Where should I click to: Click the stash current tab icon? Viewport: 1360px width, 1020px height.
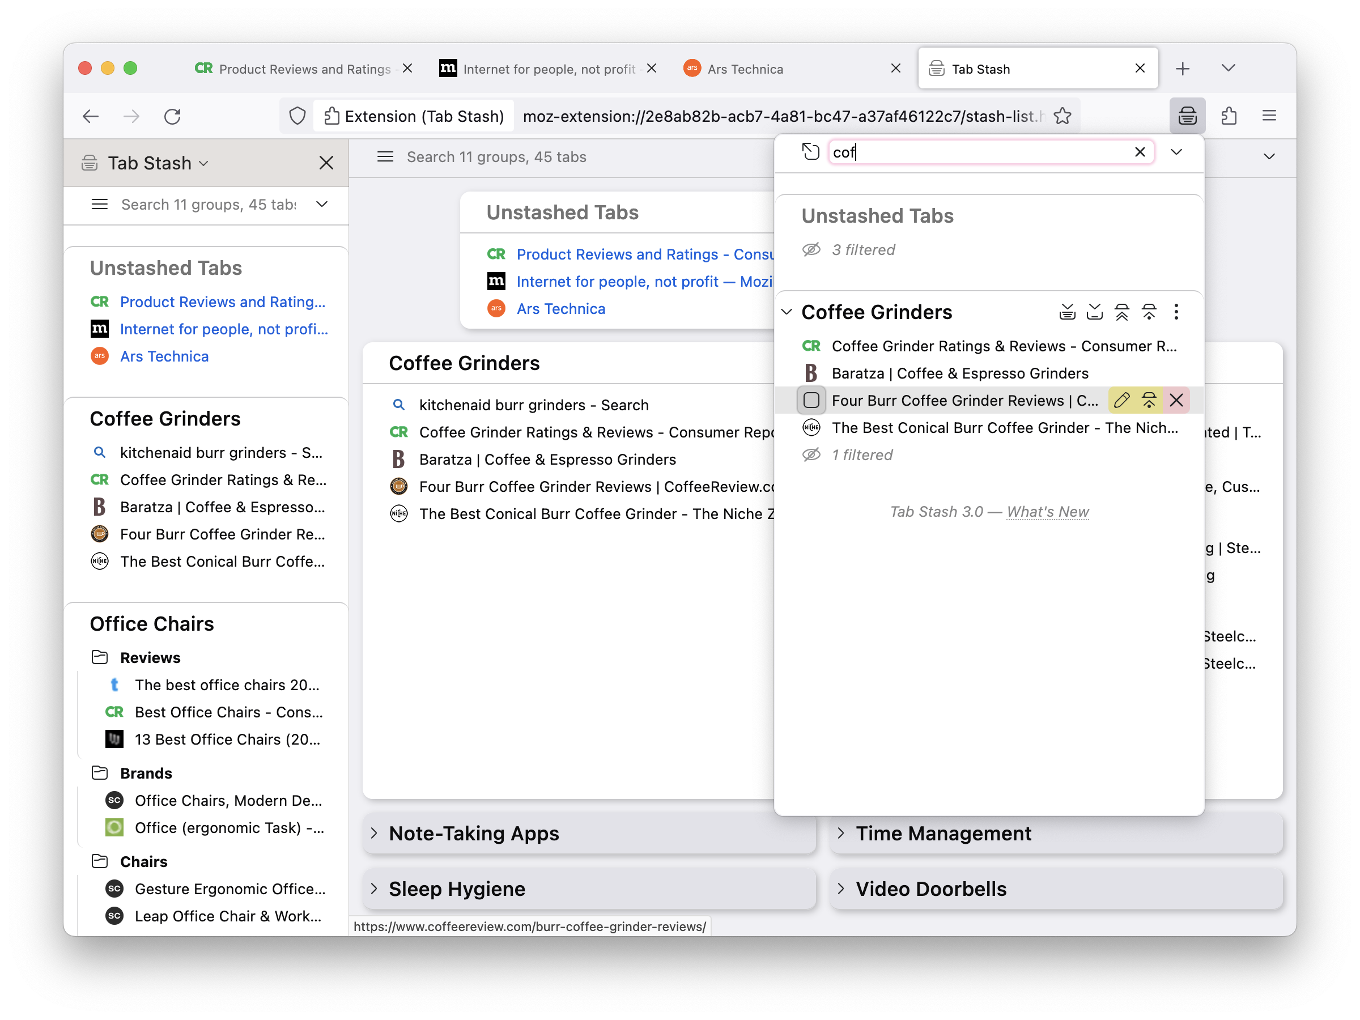point(1094,312)
